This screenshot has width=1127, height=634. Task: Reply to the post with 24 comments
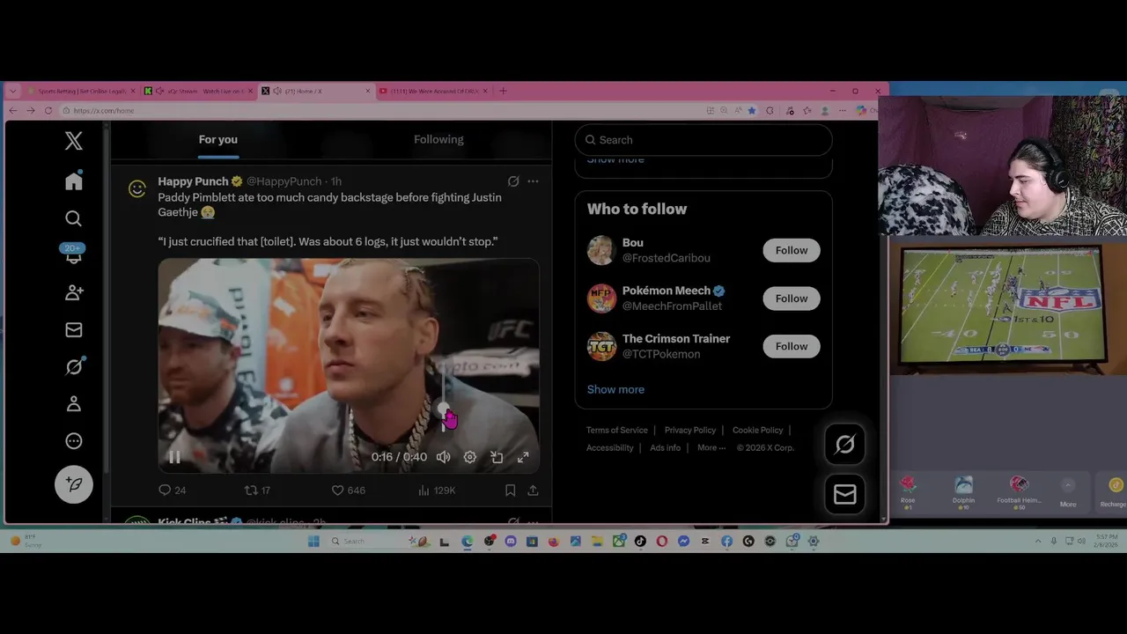click(x=172, y=490)
